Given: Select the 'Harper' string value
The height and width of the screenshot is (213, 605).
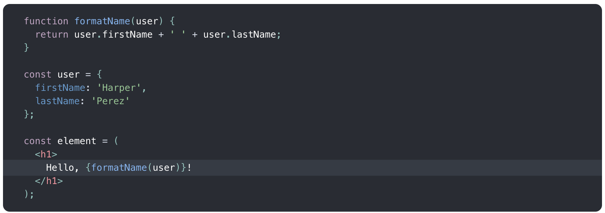Looking at the screenshot, I should pyautogui.click(x=119, y=88).
